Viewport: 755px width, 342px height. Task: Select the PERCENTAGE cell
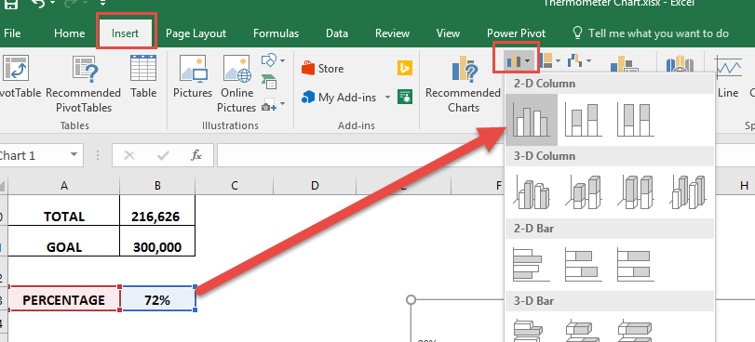click(x=64, y=298)
